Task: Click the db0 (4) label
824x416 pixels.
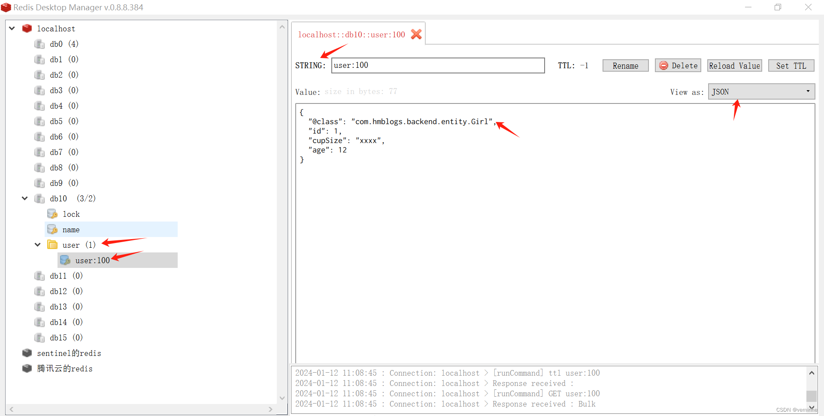Action: click(x=64, y=44)
